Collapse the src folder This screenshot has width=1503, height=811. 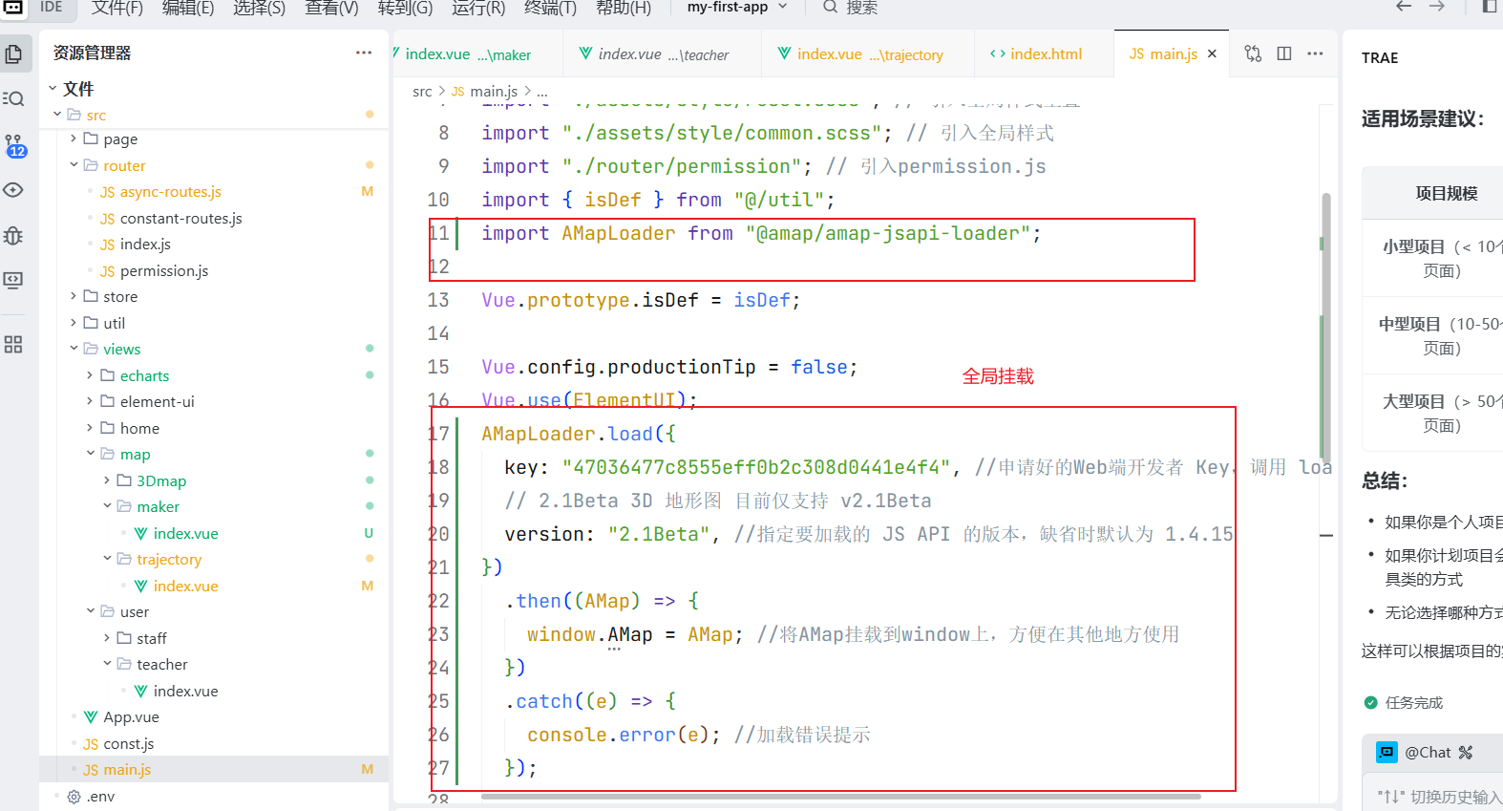click(x=57, y=114)
